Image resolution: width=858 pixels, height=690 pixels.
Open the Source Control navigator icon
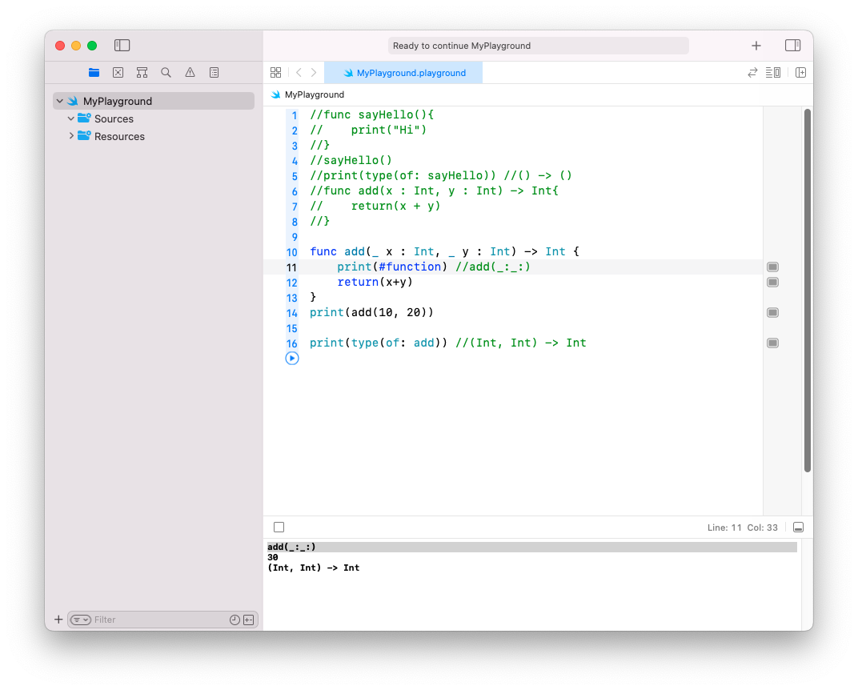coord(118,72)
